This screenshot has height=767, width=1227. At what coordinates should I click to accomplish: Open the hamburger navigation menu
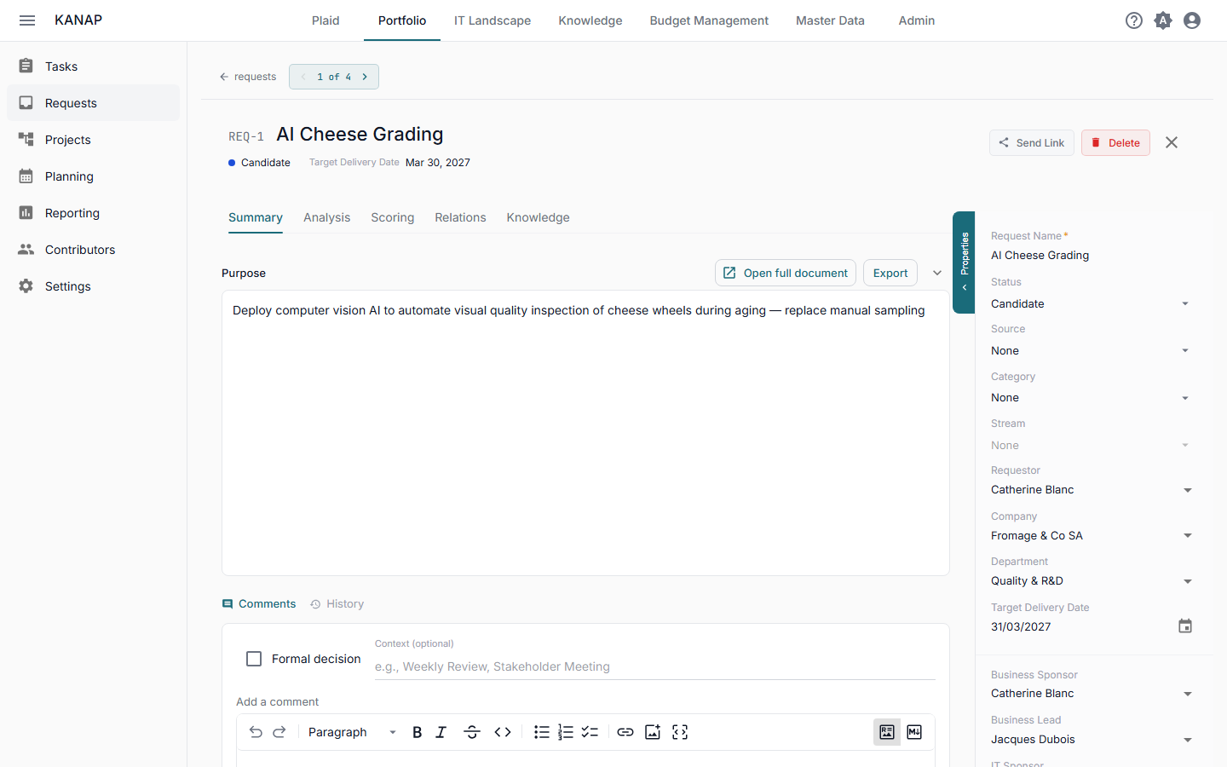(27, 20)
